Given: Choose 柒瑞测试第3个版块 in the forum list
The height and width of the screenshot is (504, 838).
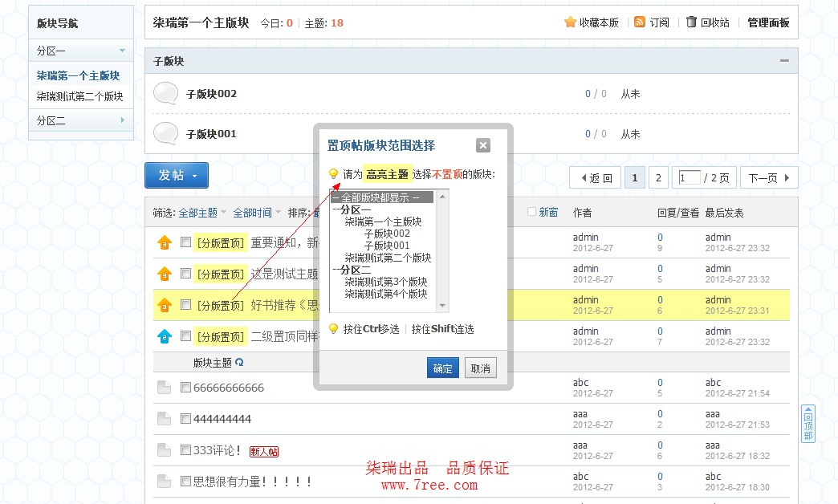Looking at the screenshot, I should (x=386, y=282).
